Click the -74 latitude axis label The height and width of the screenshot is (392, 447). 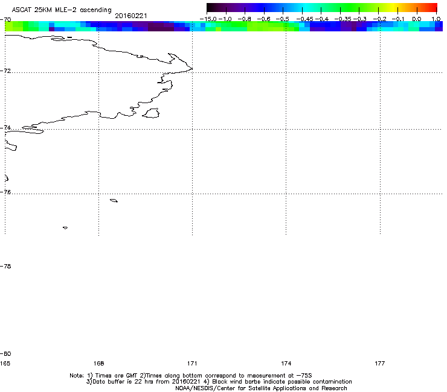5,127
